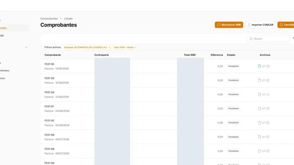Click the search magnifier icon

(x=251, y=38)
